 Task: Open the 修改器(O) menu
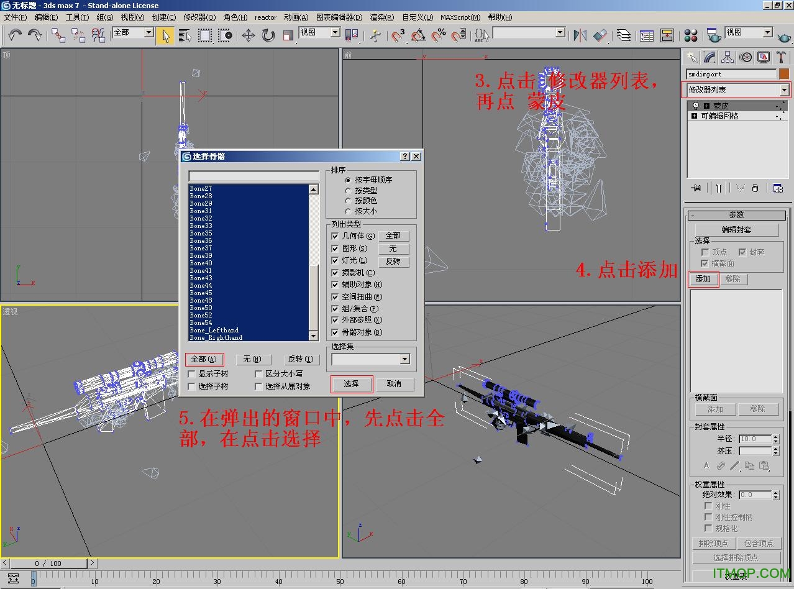pos(199,17)
